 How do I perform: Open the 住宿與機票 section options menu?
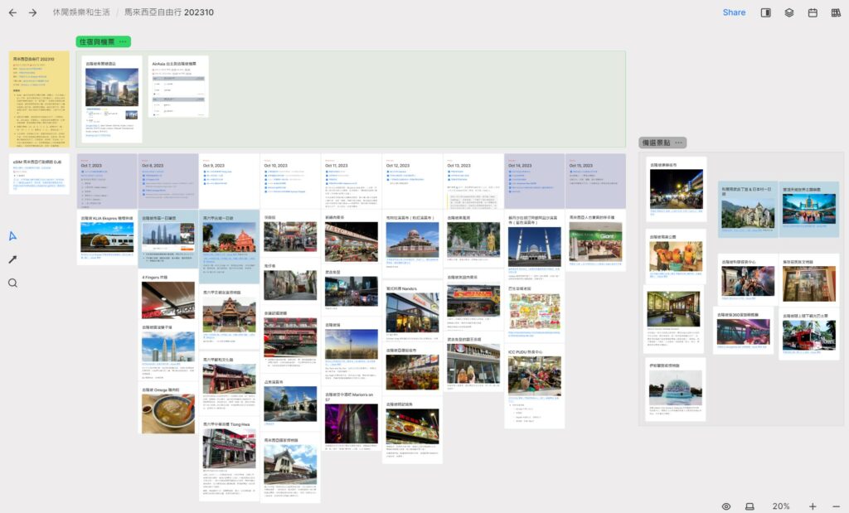click(x=124, y=41)
